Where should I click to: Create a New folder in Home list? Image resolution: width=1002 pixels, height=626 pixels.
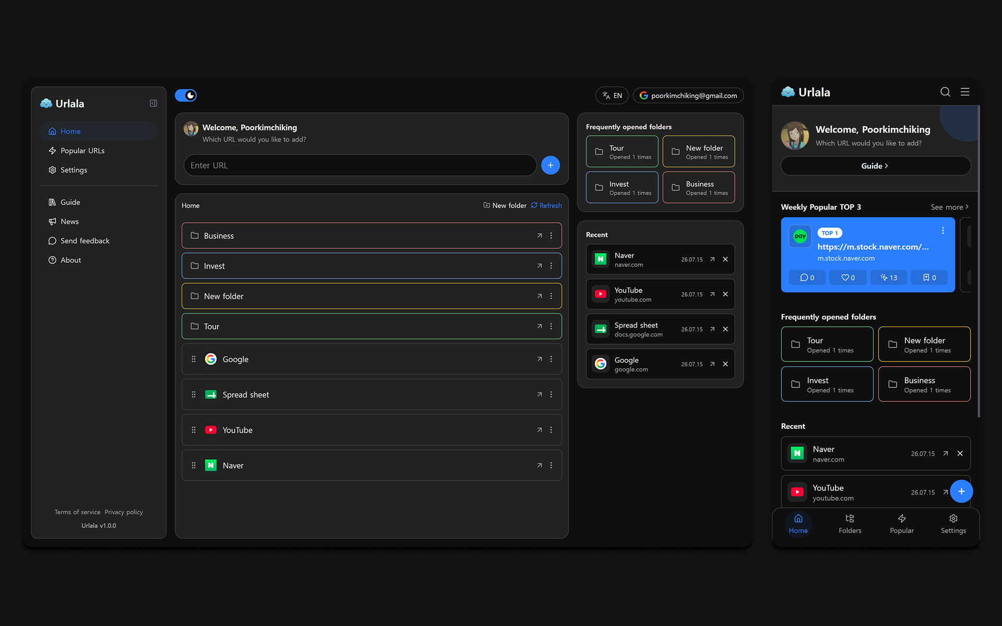point(505,206)
